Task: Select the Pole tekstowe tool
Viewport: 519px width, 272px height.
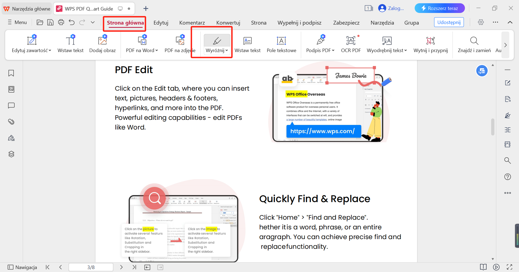Action: [281, 44]
